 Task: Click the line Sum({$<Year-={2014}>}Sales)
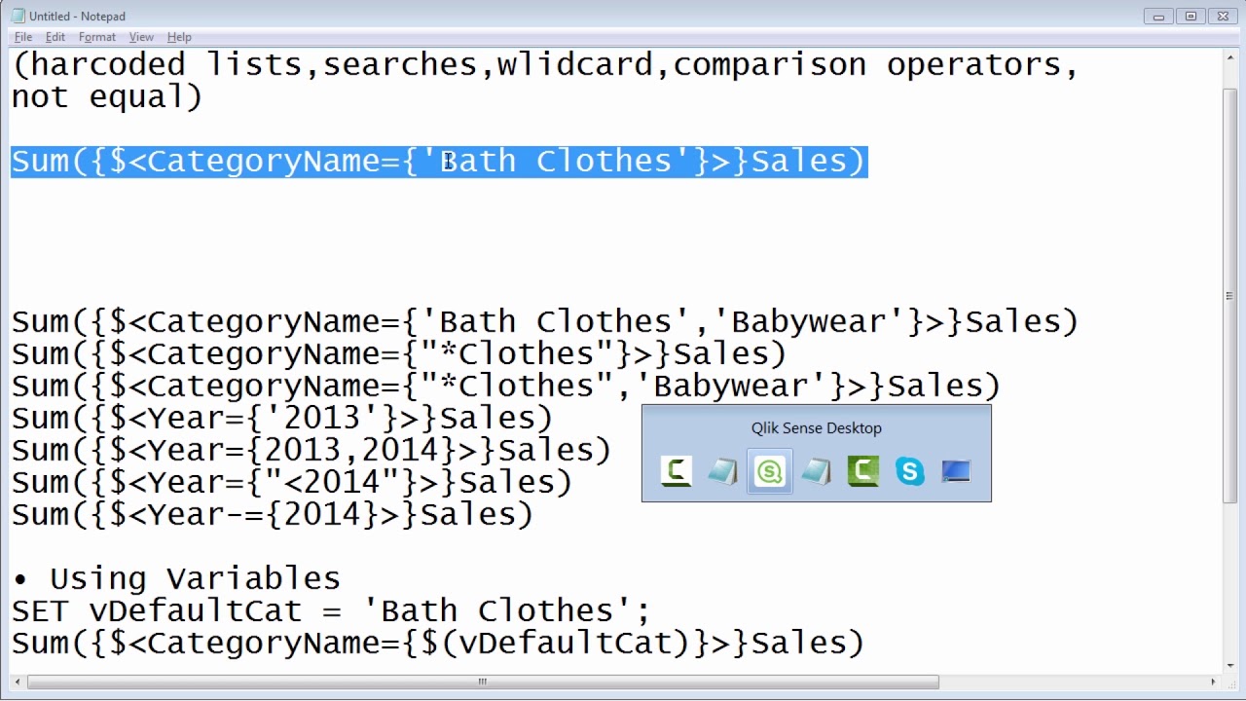tap(273, 514)
